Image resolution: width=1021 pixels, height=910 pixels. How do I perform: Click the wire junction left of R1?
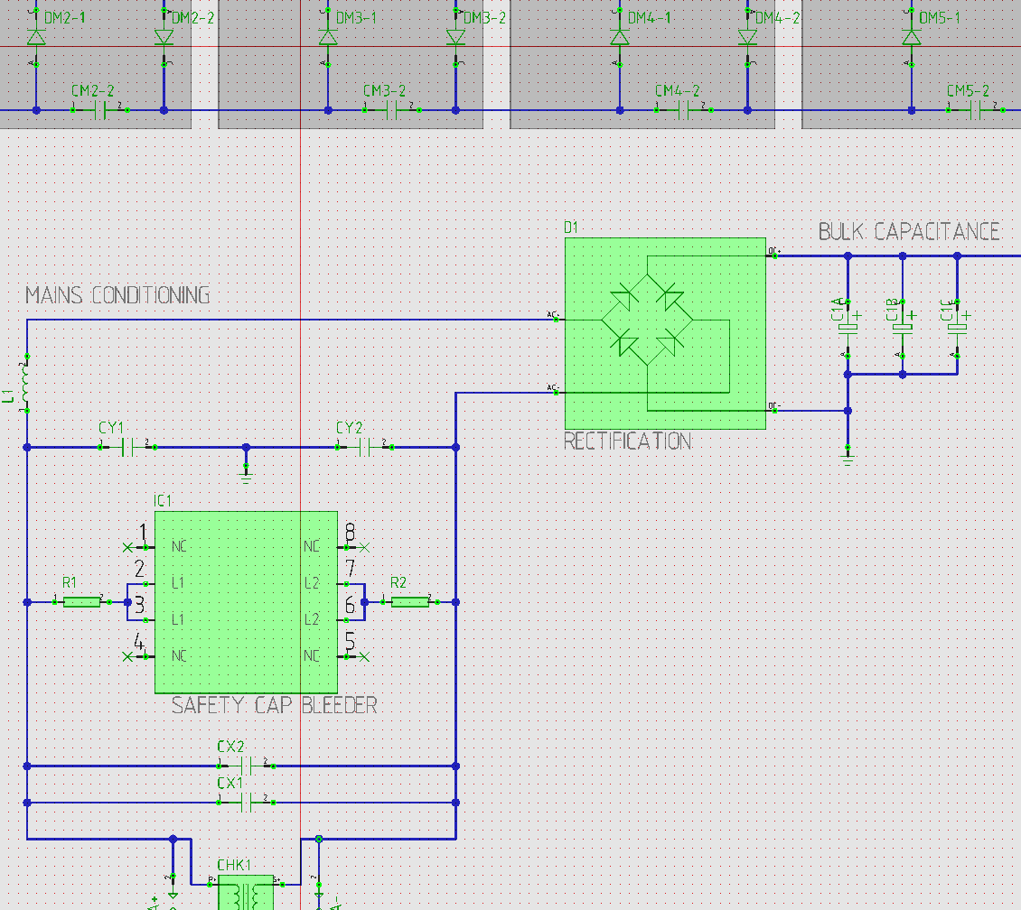[x=27, y=602]
